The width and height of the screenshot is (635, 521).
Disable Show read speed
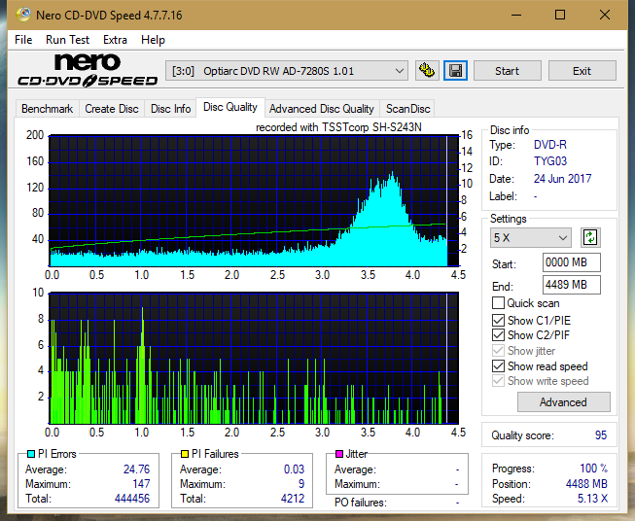(x=498, y=365)
